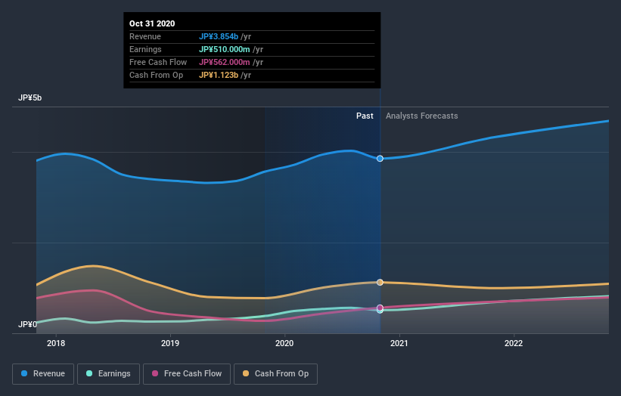
Task: Click the JP¥5b y-axis label
Action: coord(29,97)
